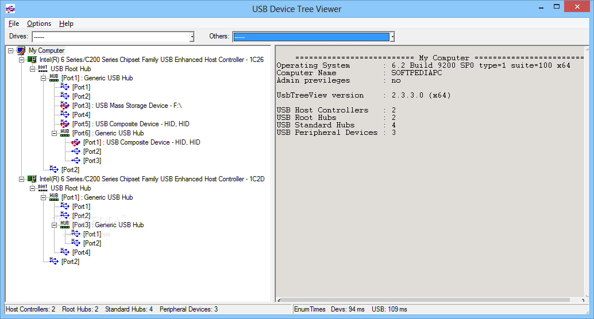594x319 pixels.
Task: Click red USB icon of Mass Storage Device F:\
Action: [65, 105]
